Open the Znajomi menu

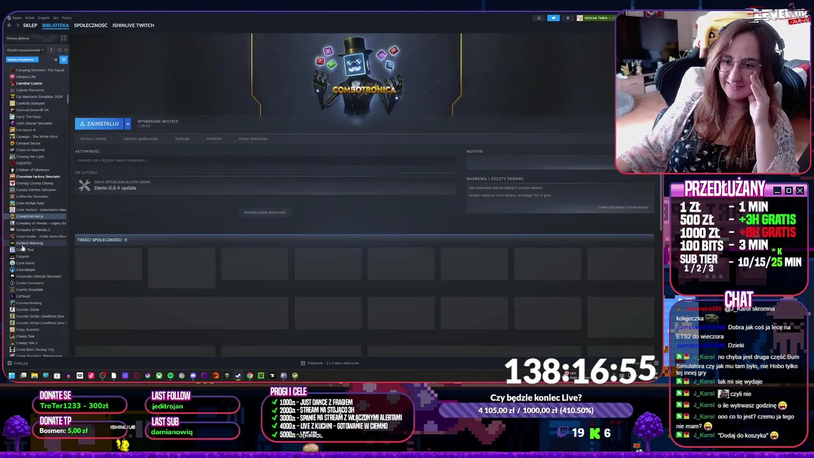(x=44, y=18)
